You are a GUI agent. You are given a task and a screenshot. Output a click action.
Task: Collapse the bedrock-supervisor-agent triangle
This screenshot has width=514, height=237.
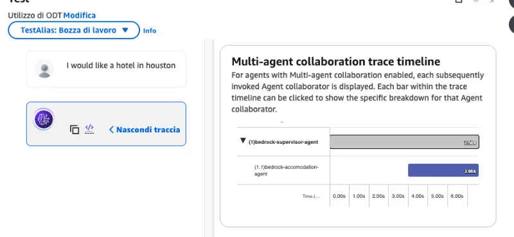point(243,141)
